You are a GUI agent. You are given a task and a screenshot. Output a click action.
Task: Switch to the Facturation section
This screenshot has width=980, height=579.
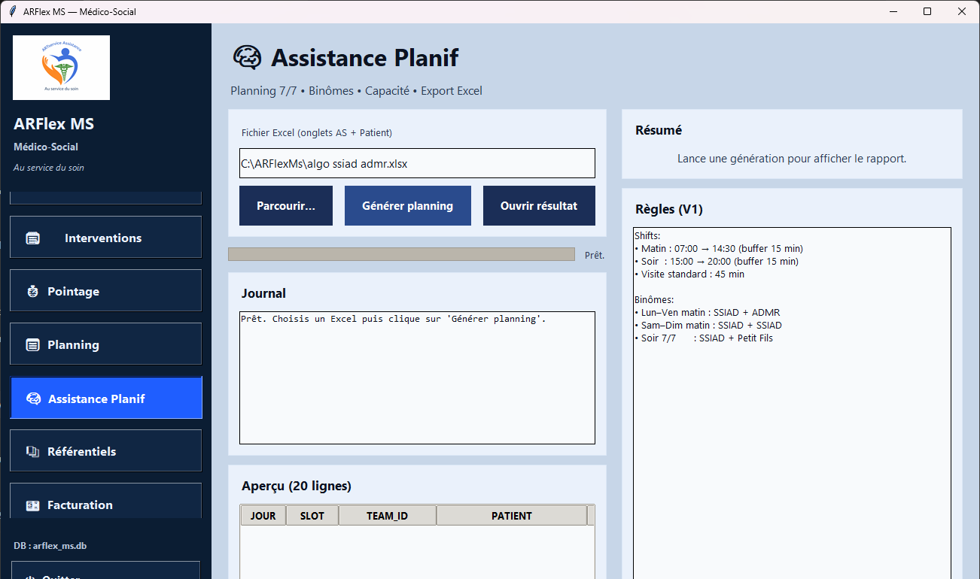pos(105,505)
